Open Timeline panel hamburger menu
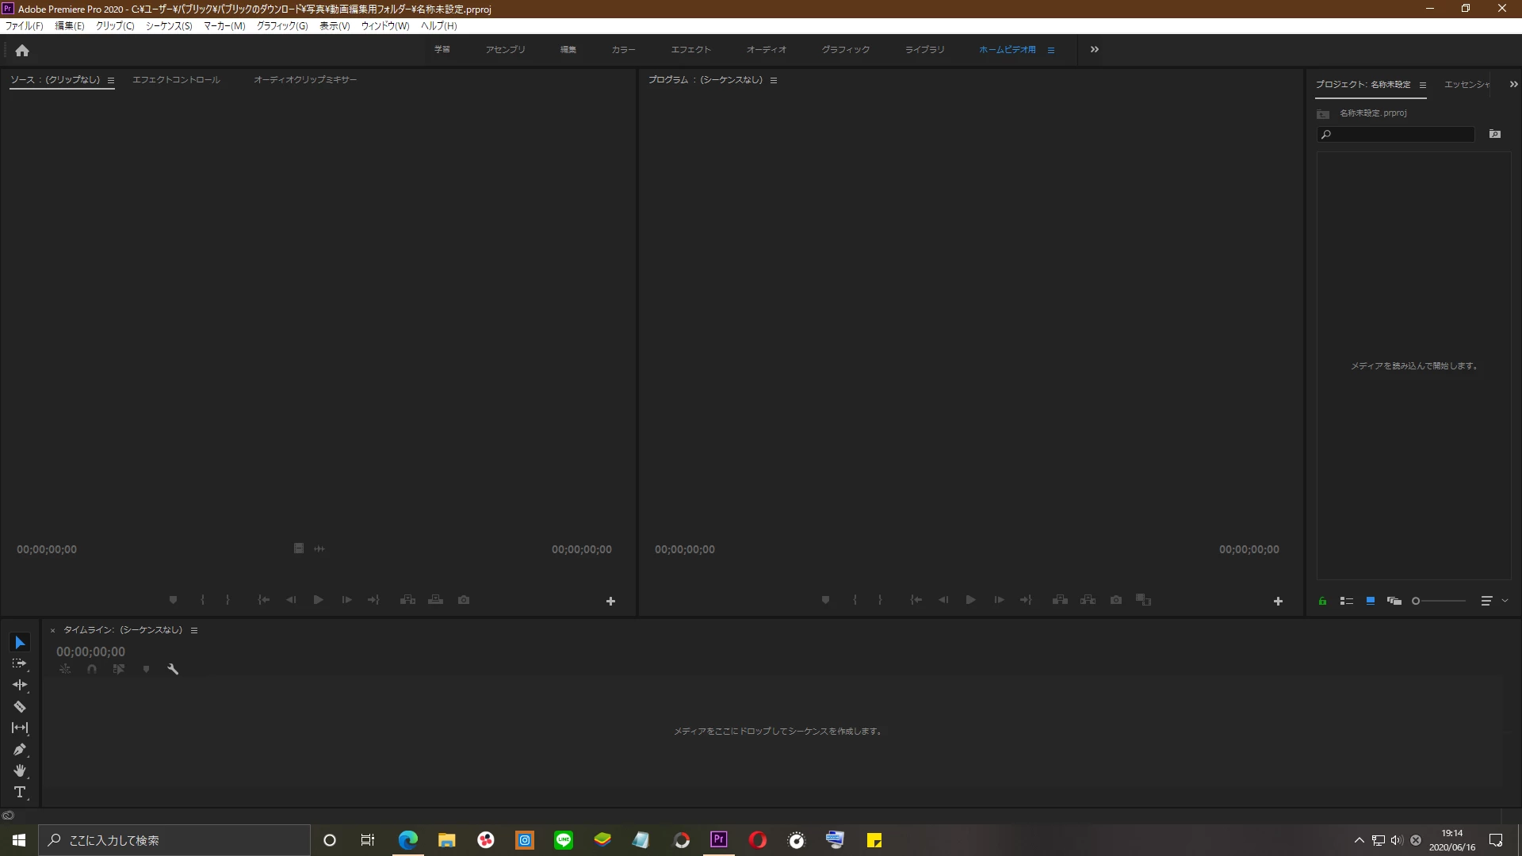Screen dimensions: 1522x856 click(x=194, y=630)
